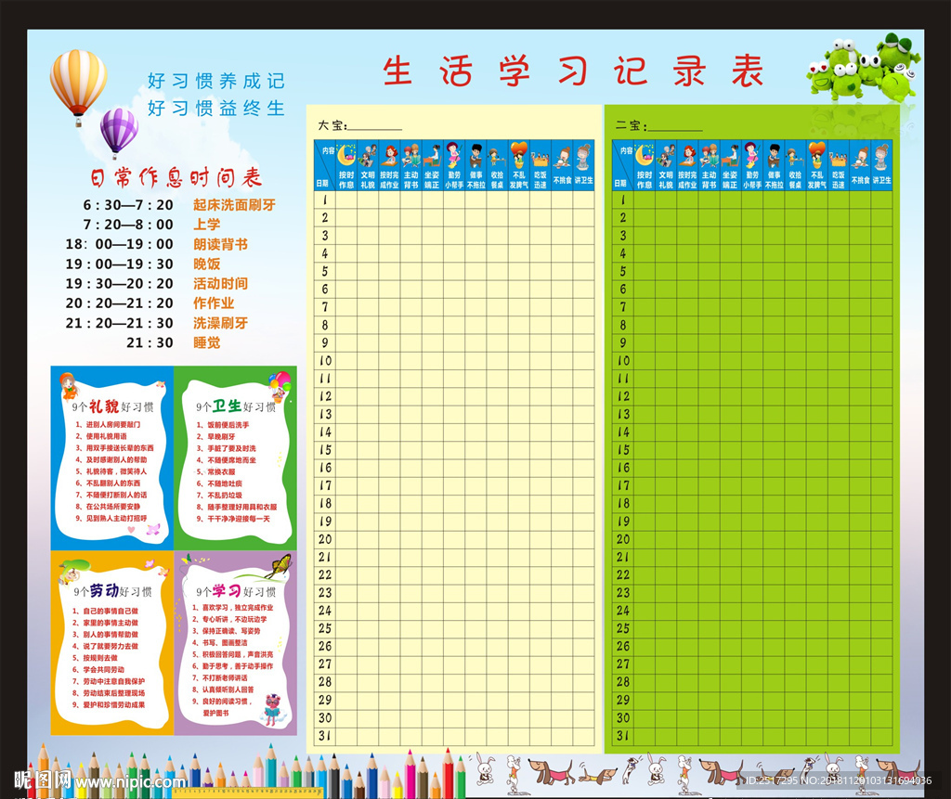Click the 9个礼貌好习惯 card title
This screenshot has height=799, width=951.
(x=112, y=406)
